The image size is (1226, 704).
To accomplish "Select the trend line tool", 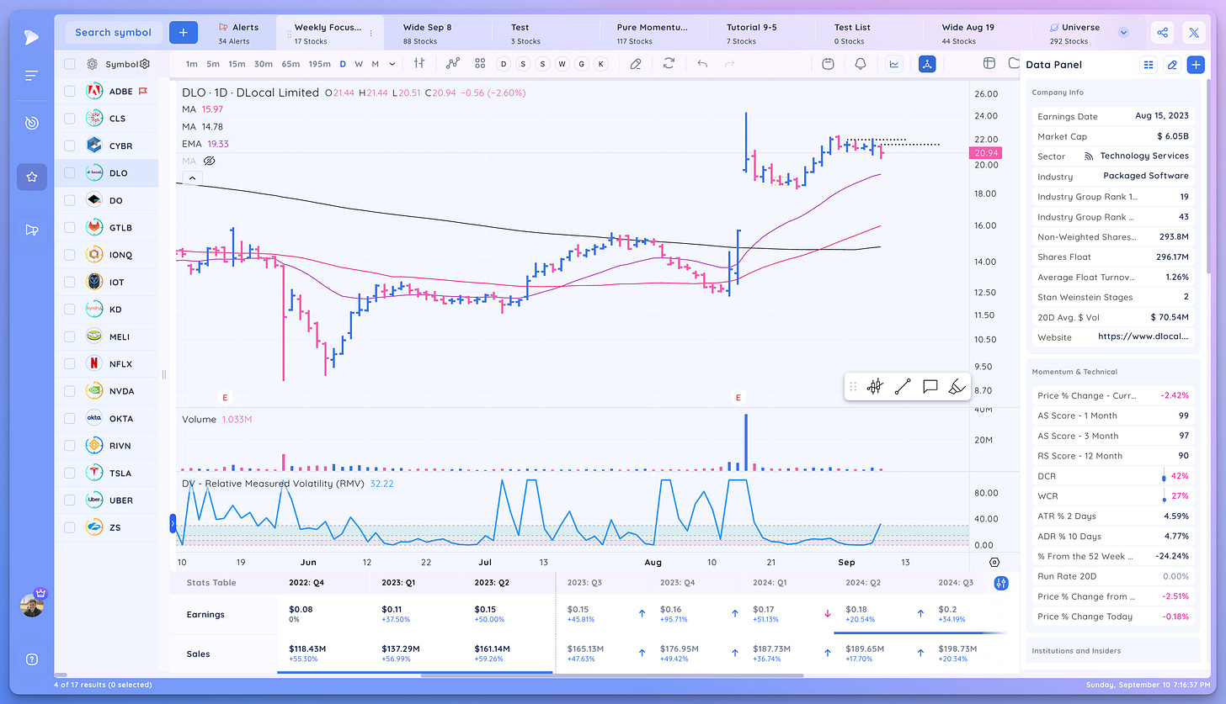I will pos(903,386).
